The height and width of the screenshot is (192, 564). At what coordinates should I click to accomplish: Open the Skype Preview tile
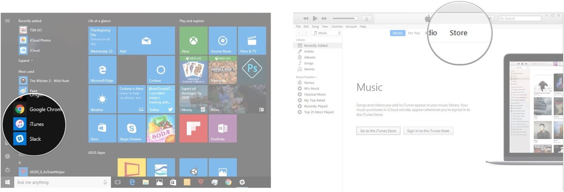[131, 129]
